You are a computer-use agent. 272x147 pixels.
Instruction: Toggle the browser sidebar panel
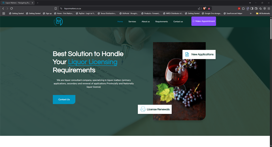(252, 8)
